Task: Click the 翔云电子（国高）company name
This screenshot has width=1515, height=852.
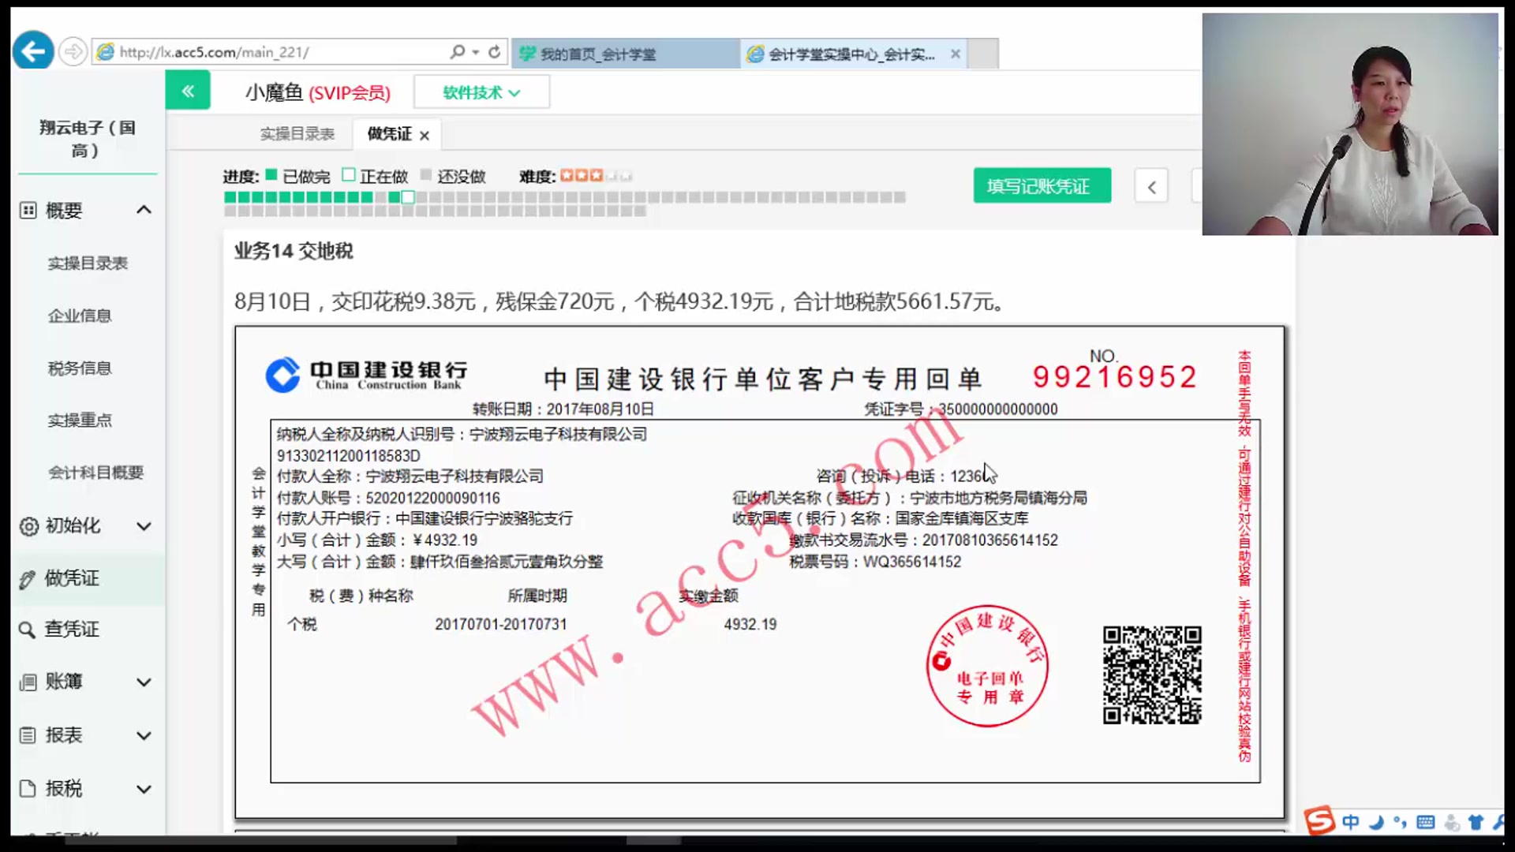Action: coord(87,139)
